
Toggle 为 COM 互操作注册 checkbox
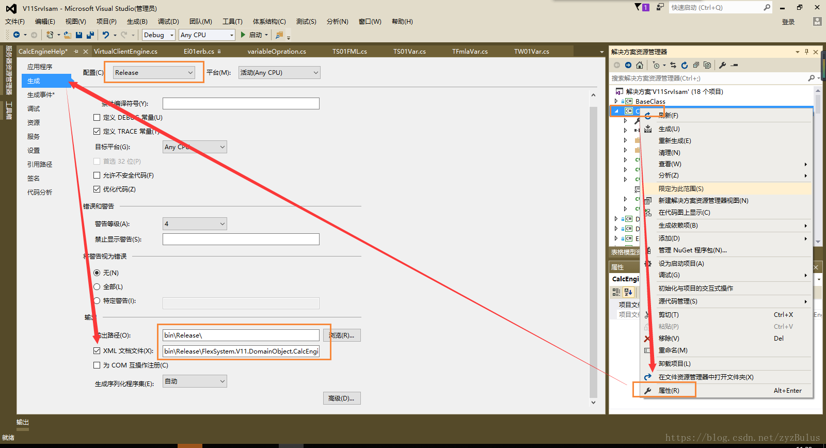tap(97, 365)
